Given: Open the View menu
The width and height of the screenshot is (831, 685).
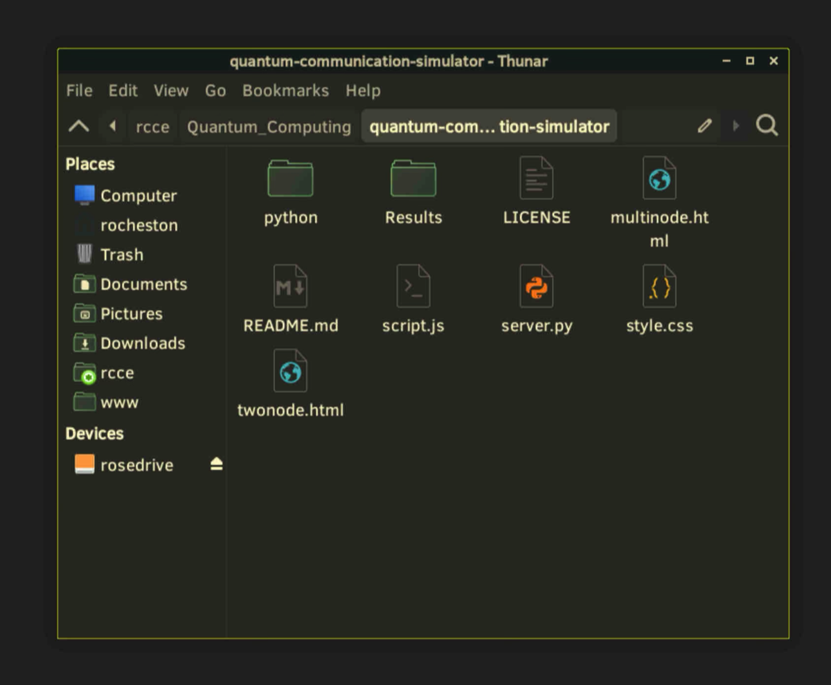Looking at the screenshot, I should click(x=171, y=91).
